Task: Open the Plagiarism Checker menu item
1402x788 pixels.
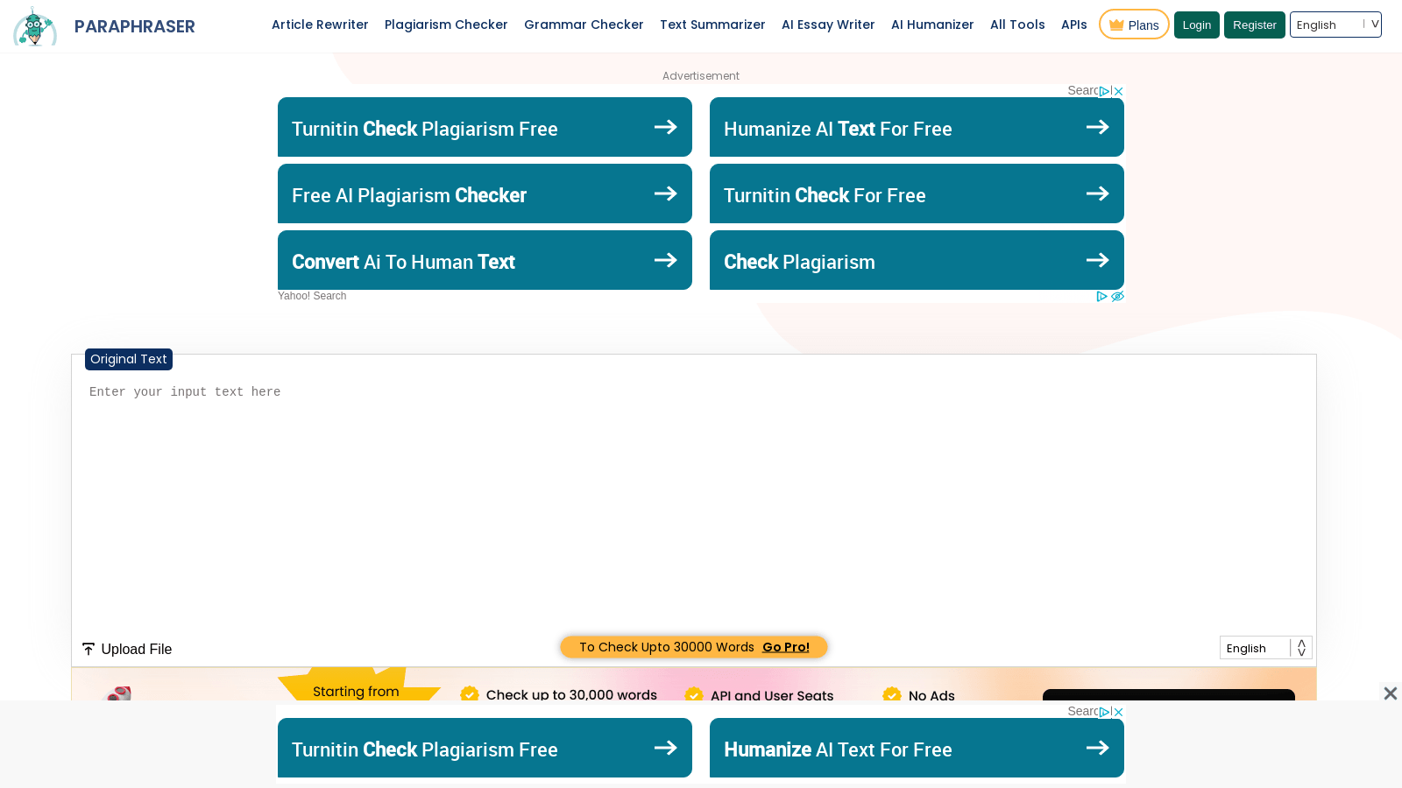Action: coord(446,25)
